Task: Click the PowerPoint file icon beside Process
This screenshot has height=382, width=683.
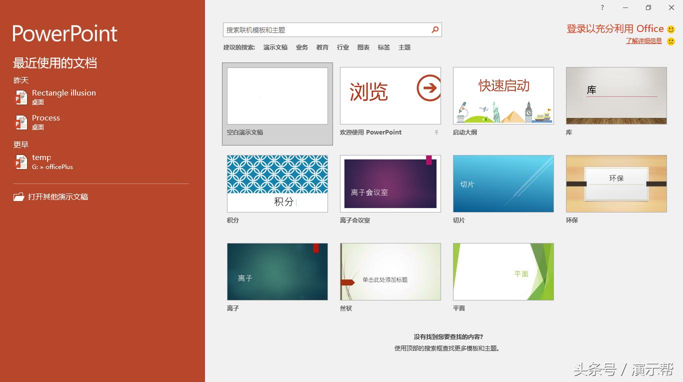Action: click(21, 122)
